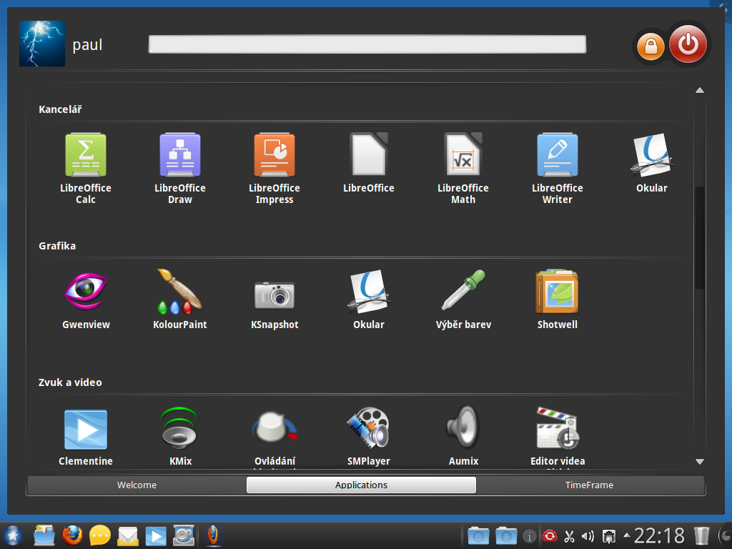Open LibreOffice Writer
This screenshot has width=732, height=549.
coord(558,168)
